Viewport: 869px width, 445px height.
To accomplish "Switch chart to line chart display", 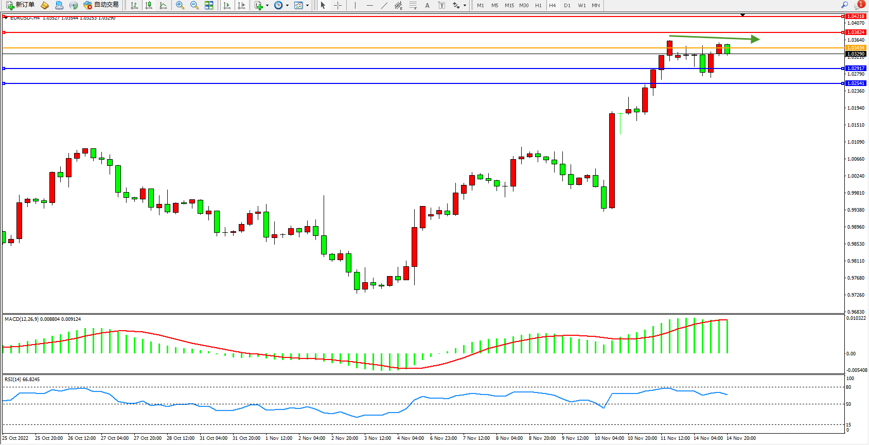I will pyautogui.click(x=163, y=5).
